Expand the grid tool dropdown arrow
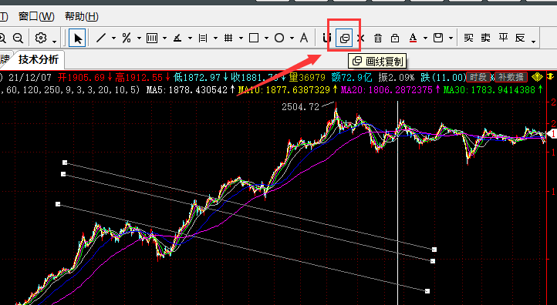557x305 pixels. [x=241, y=38]
